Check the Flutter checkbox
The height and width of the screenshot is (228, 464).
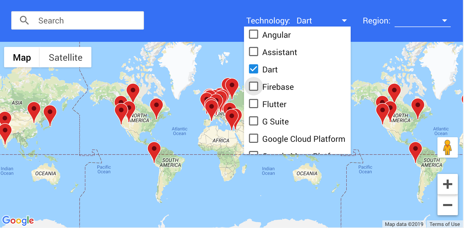253,104
